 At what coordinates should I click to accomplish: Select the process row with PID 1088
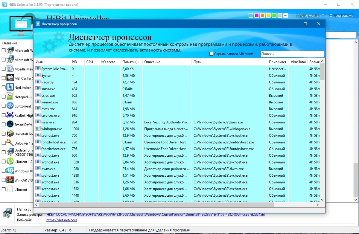pyautogui.click(x=177, y=169)
